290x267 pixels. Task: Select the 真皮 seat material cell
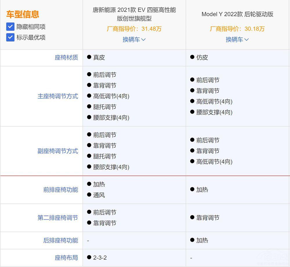[99, 57]
